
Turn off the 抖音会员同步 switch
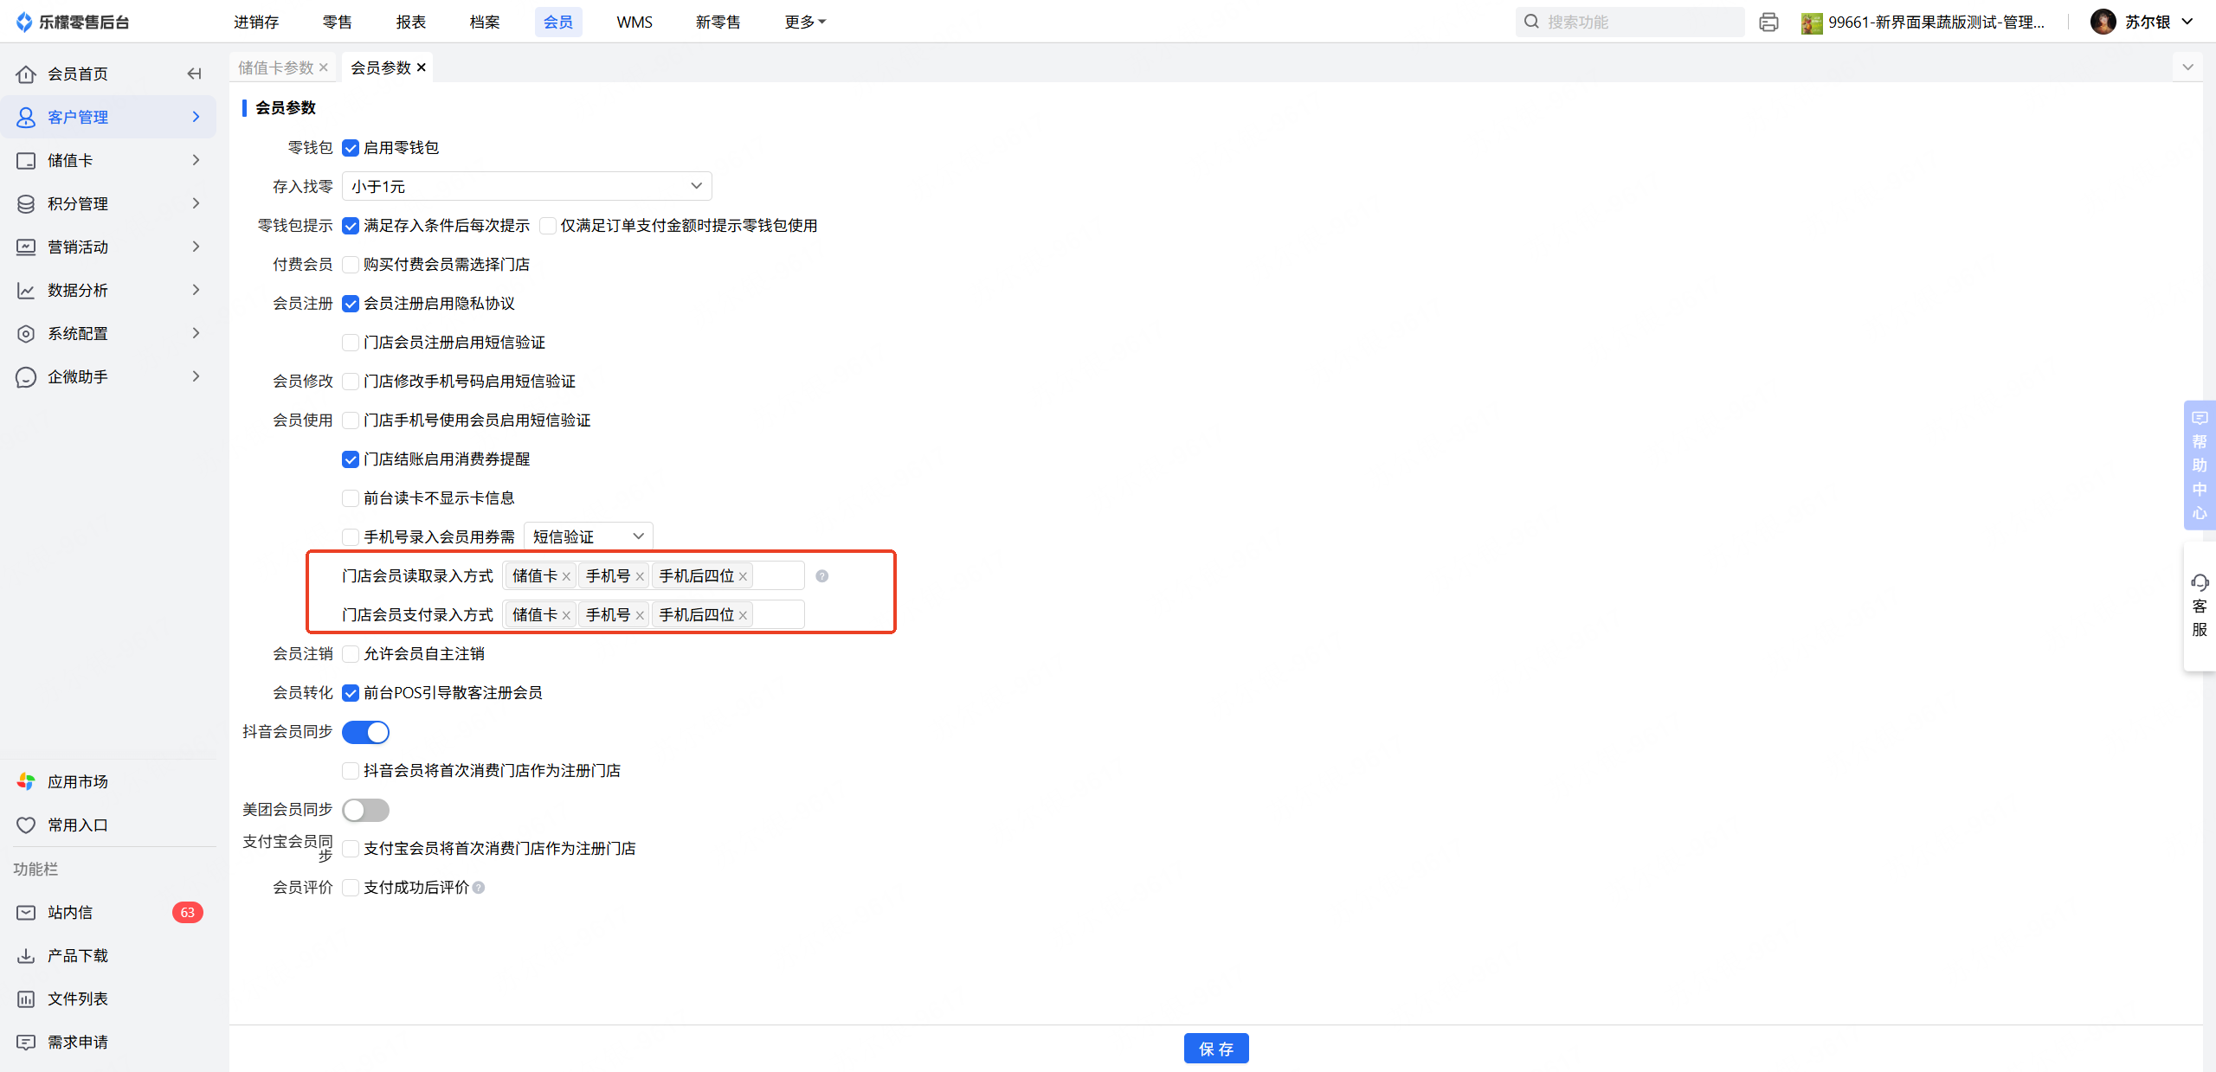(365, 732)
